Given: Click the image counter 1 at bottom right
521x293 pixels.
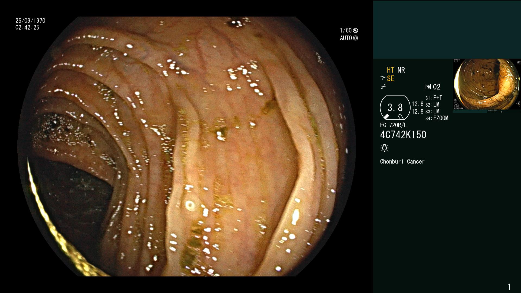Looking at the screenshot, I should coord(509,287).
